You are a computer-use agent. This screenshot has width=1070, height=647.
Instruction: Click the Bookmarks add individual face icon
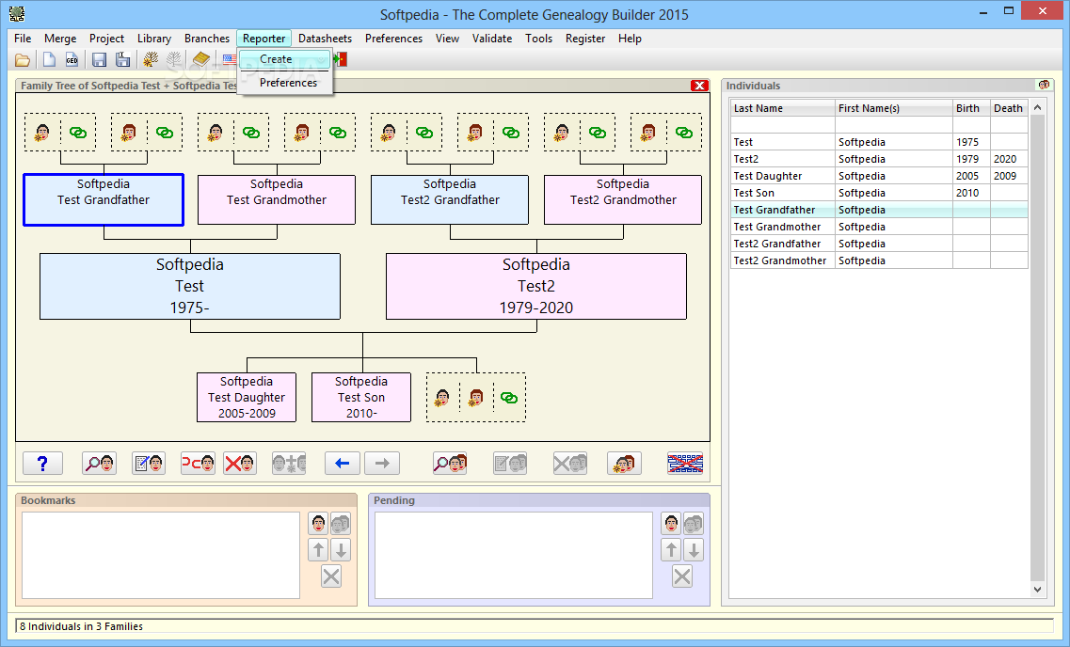[x=318, y=524]
